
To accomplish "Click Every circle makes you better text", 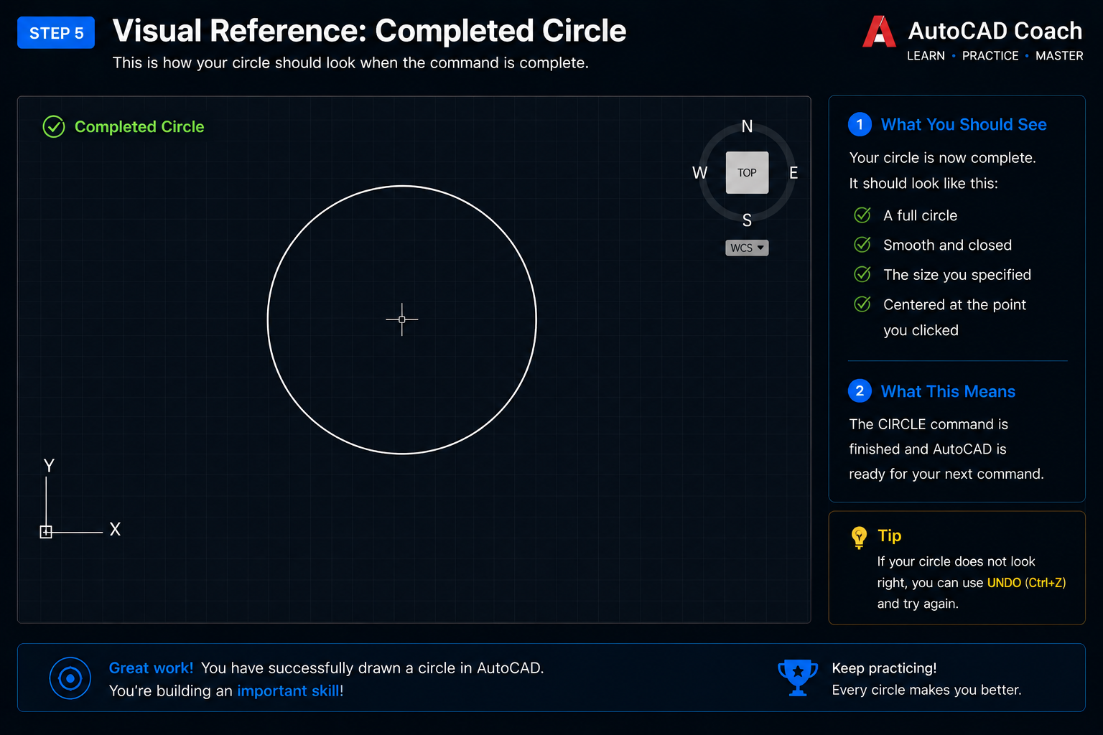I will click(x=926, y=690).
